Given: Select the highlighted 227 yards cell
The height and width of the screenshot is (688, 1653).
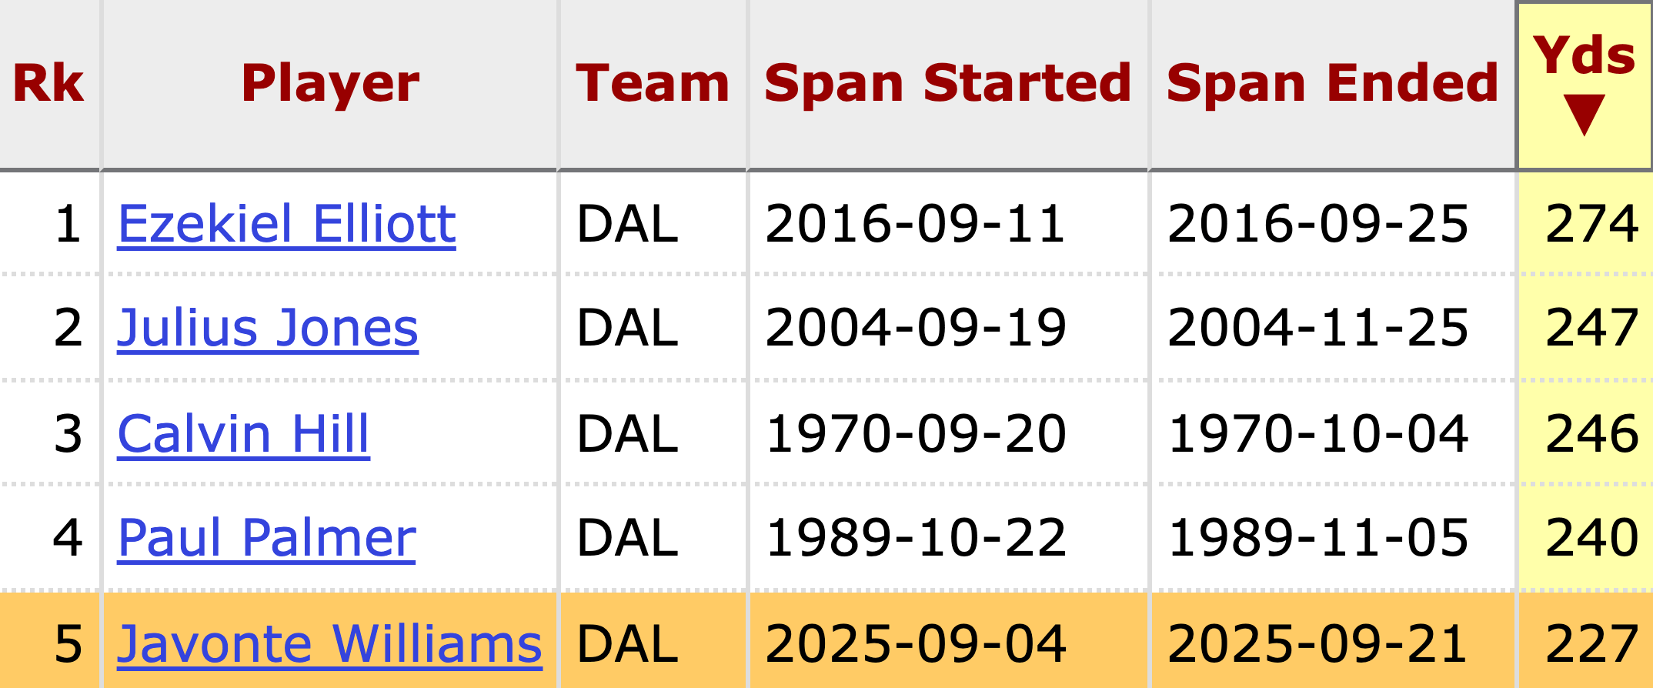Looking at the screenshot, I should [1591, 643].
